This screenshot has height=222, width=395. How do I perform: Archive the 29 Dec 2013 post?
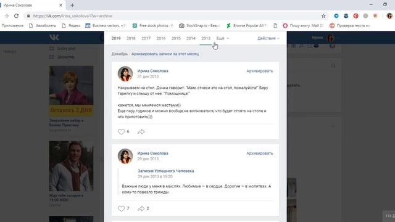259,154
